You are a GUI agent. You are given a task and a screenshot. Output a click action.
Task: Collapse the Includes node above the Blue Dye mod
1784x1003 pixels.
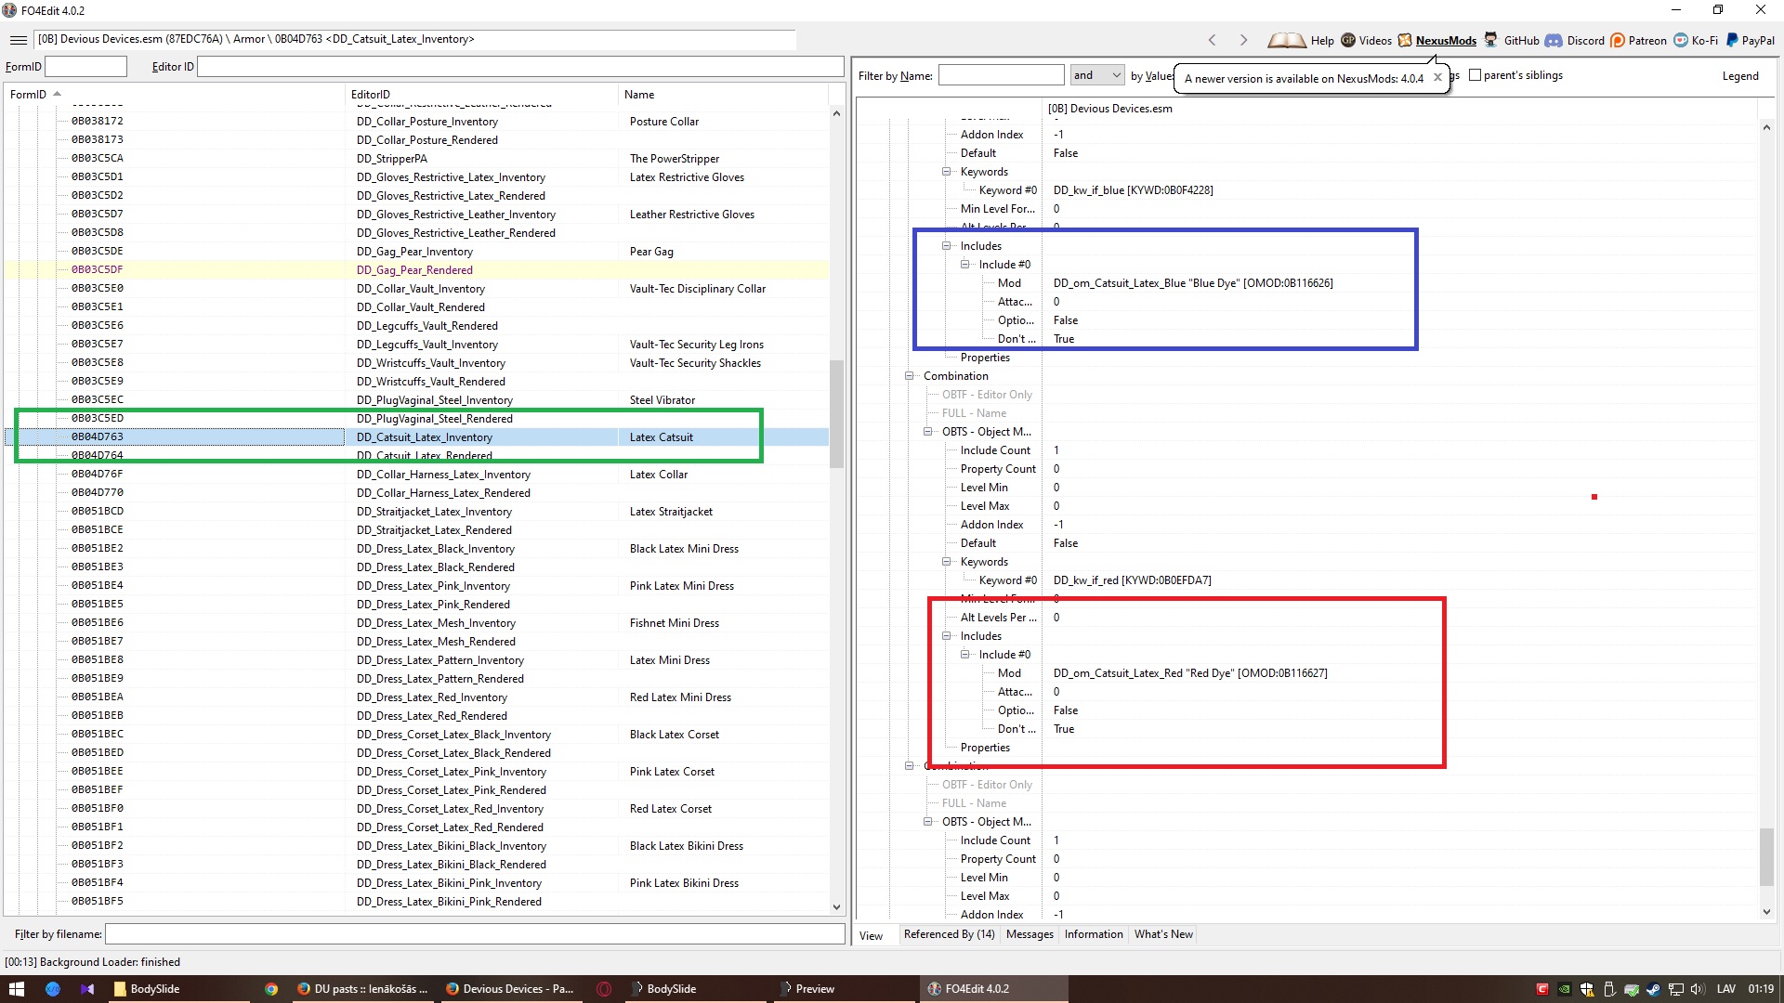coord(946,246)
